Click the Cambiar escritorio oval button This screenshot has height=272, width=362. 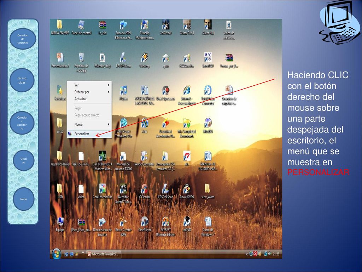click(x=22, y=123)
